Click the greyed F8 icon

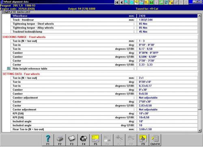coord(131,140)
